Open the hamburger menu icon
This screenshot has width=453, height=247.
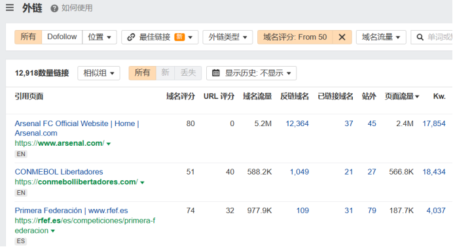[10, 7]
